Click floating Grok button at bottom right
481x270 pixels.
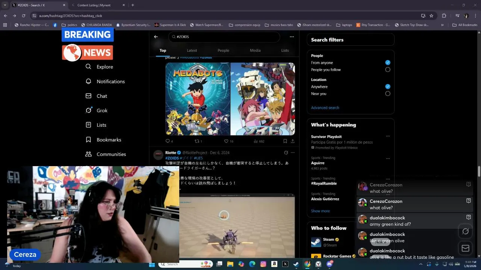[x=465, y=231]
